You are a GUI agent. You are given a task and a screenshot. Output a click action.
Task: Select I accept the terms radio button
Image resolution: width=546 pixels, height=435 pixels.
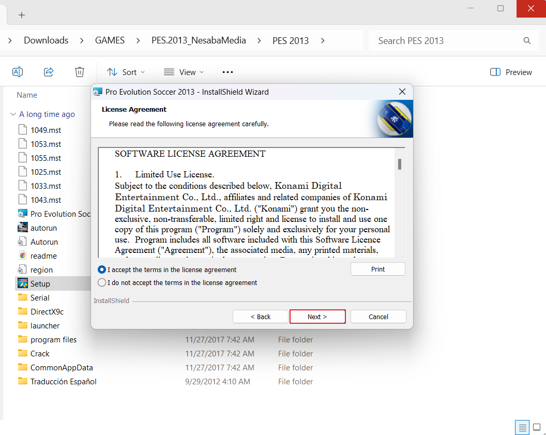102,269
